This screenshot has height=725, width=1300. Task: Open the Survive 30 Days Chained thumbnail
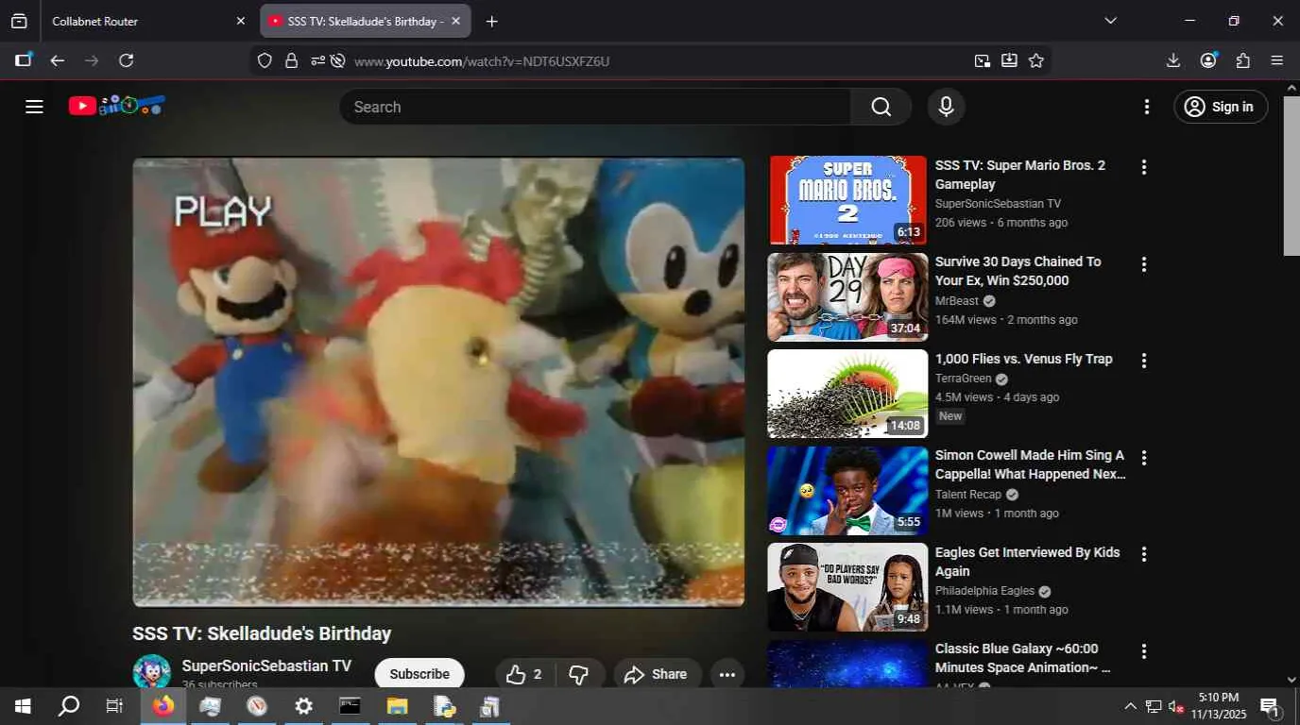pyautogui.click(x=847, y=296)
